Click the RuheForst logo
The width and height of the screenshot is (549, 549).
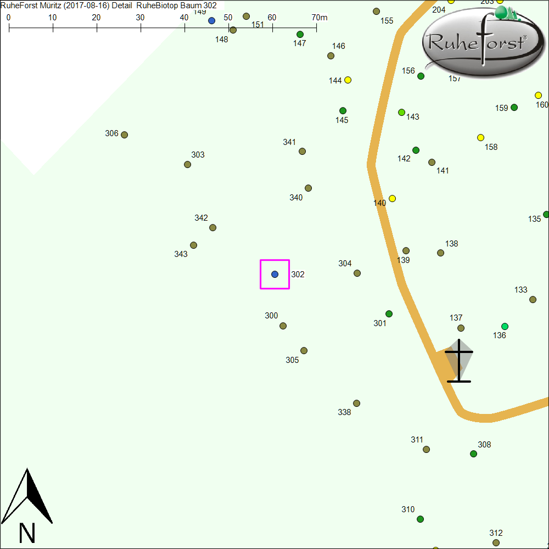point(479,42)
